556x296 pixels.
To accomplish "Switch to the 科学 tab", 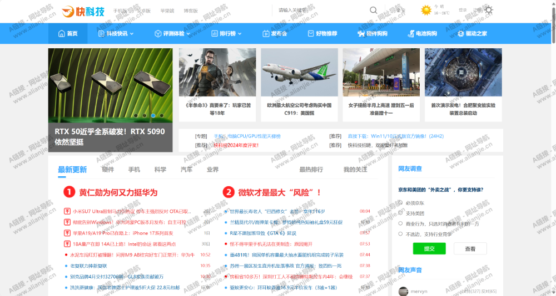I will pyautogui.click(x=160, y=170).
